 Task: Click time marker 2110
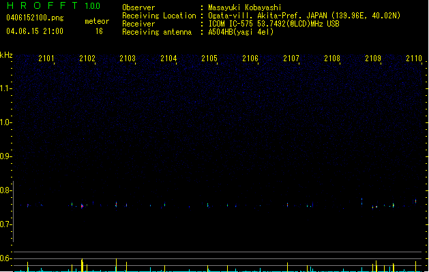click(x=414, y=58)
